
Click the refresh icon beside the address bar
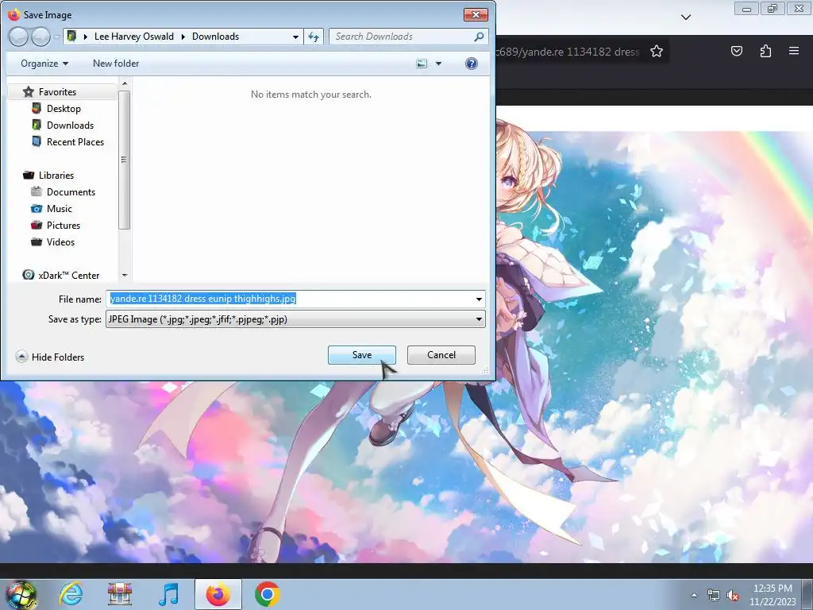314,37
